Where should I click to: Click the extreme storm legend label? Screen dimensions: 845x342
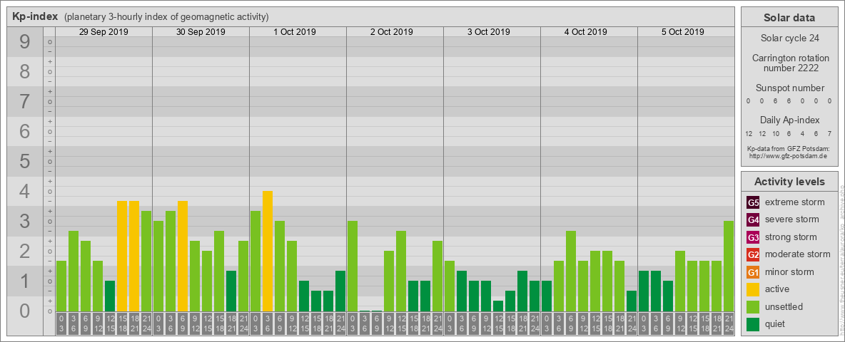(795, 202)
